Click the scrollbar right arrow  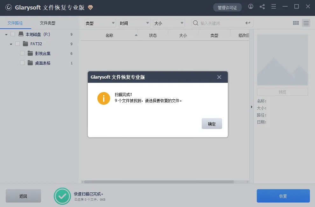tap(248, 182)
